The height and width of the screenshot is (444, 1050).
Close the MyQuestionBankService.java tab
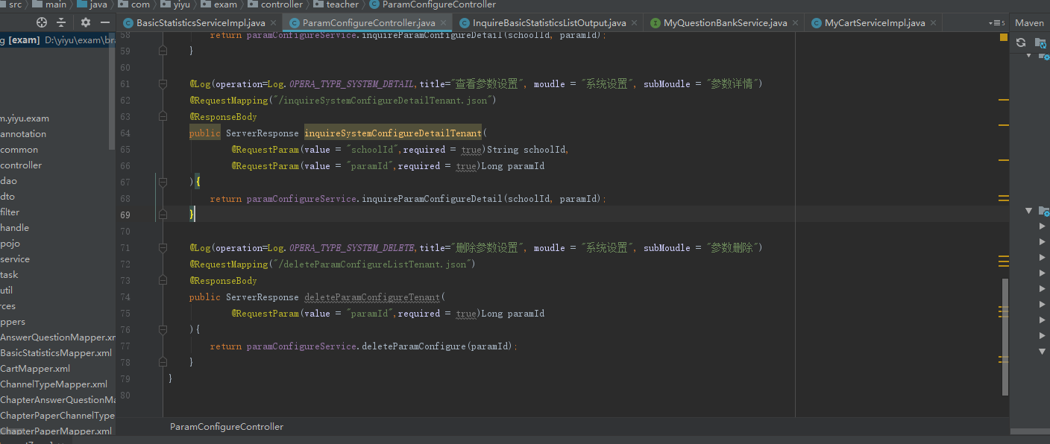tap(795, 23)
